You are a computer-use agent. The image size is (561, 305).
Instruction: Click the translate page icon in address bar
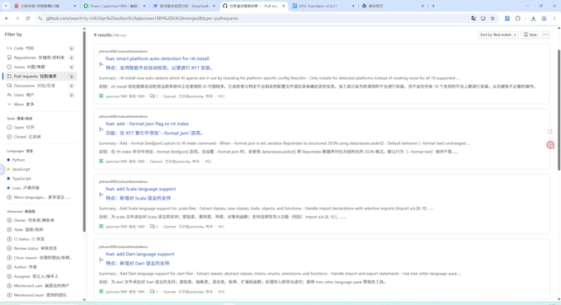pos(474,18)
